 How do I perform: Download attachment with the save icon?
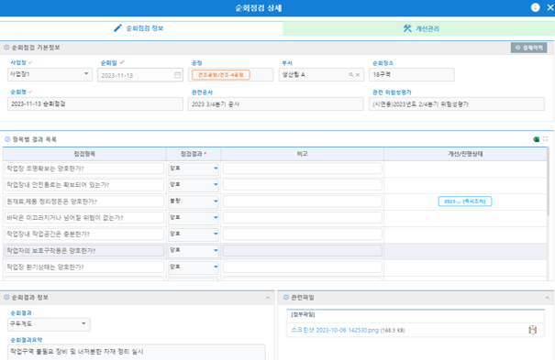tap(532, 330)
